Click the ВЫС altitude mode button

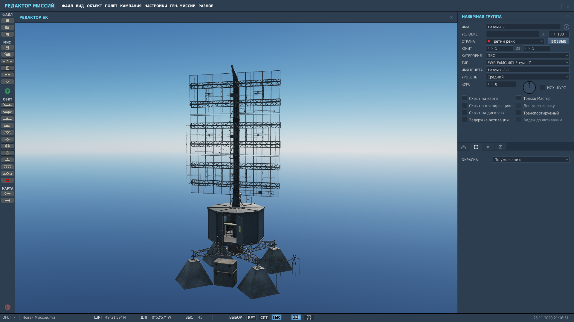276,317
